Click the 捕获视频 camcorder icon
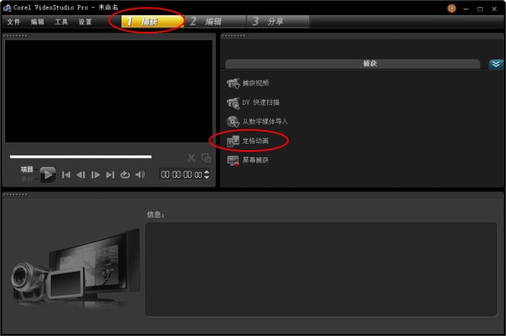Screen dimensions: 506x336 (x=233, y=83)
